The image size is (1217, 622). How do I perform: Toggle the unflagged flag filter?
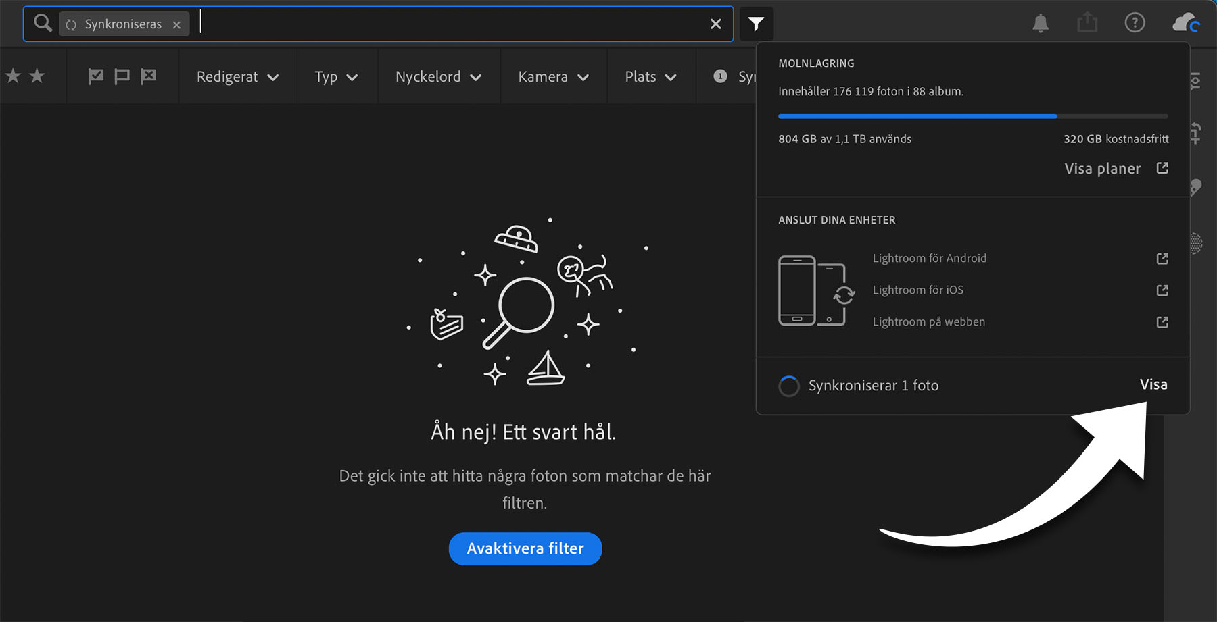[122, 76]
